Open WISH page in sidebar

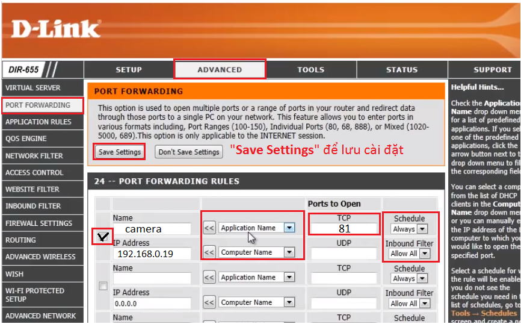(x=43, y=274)
